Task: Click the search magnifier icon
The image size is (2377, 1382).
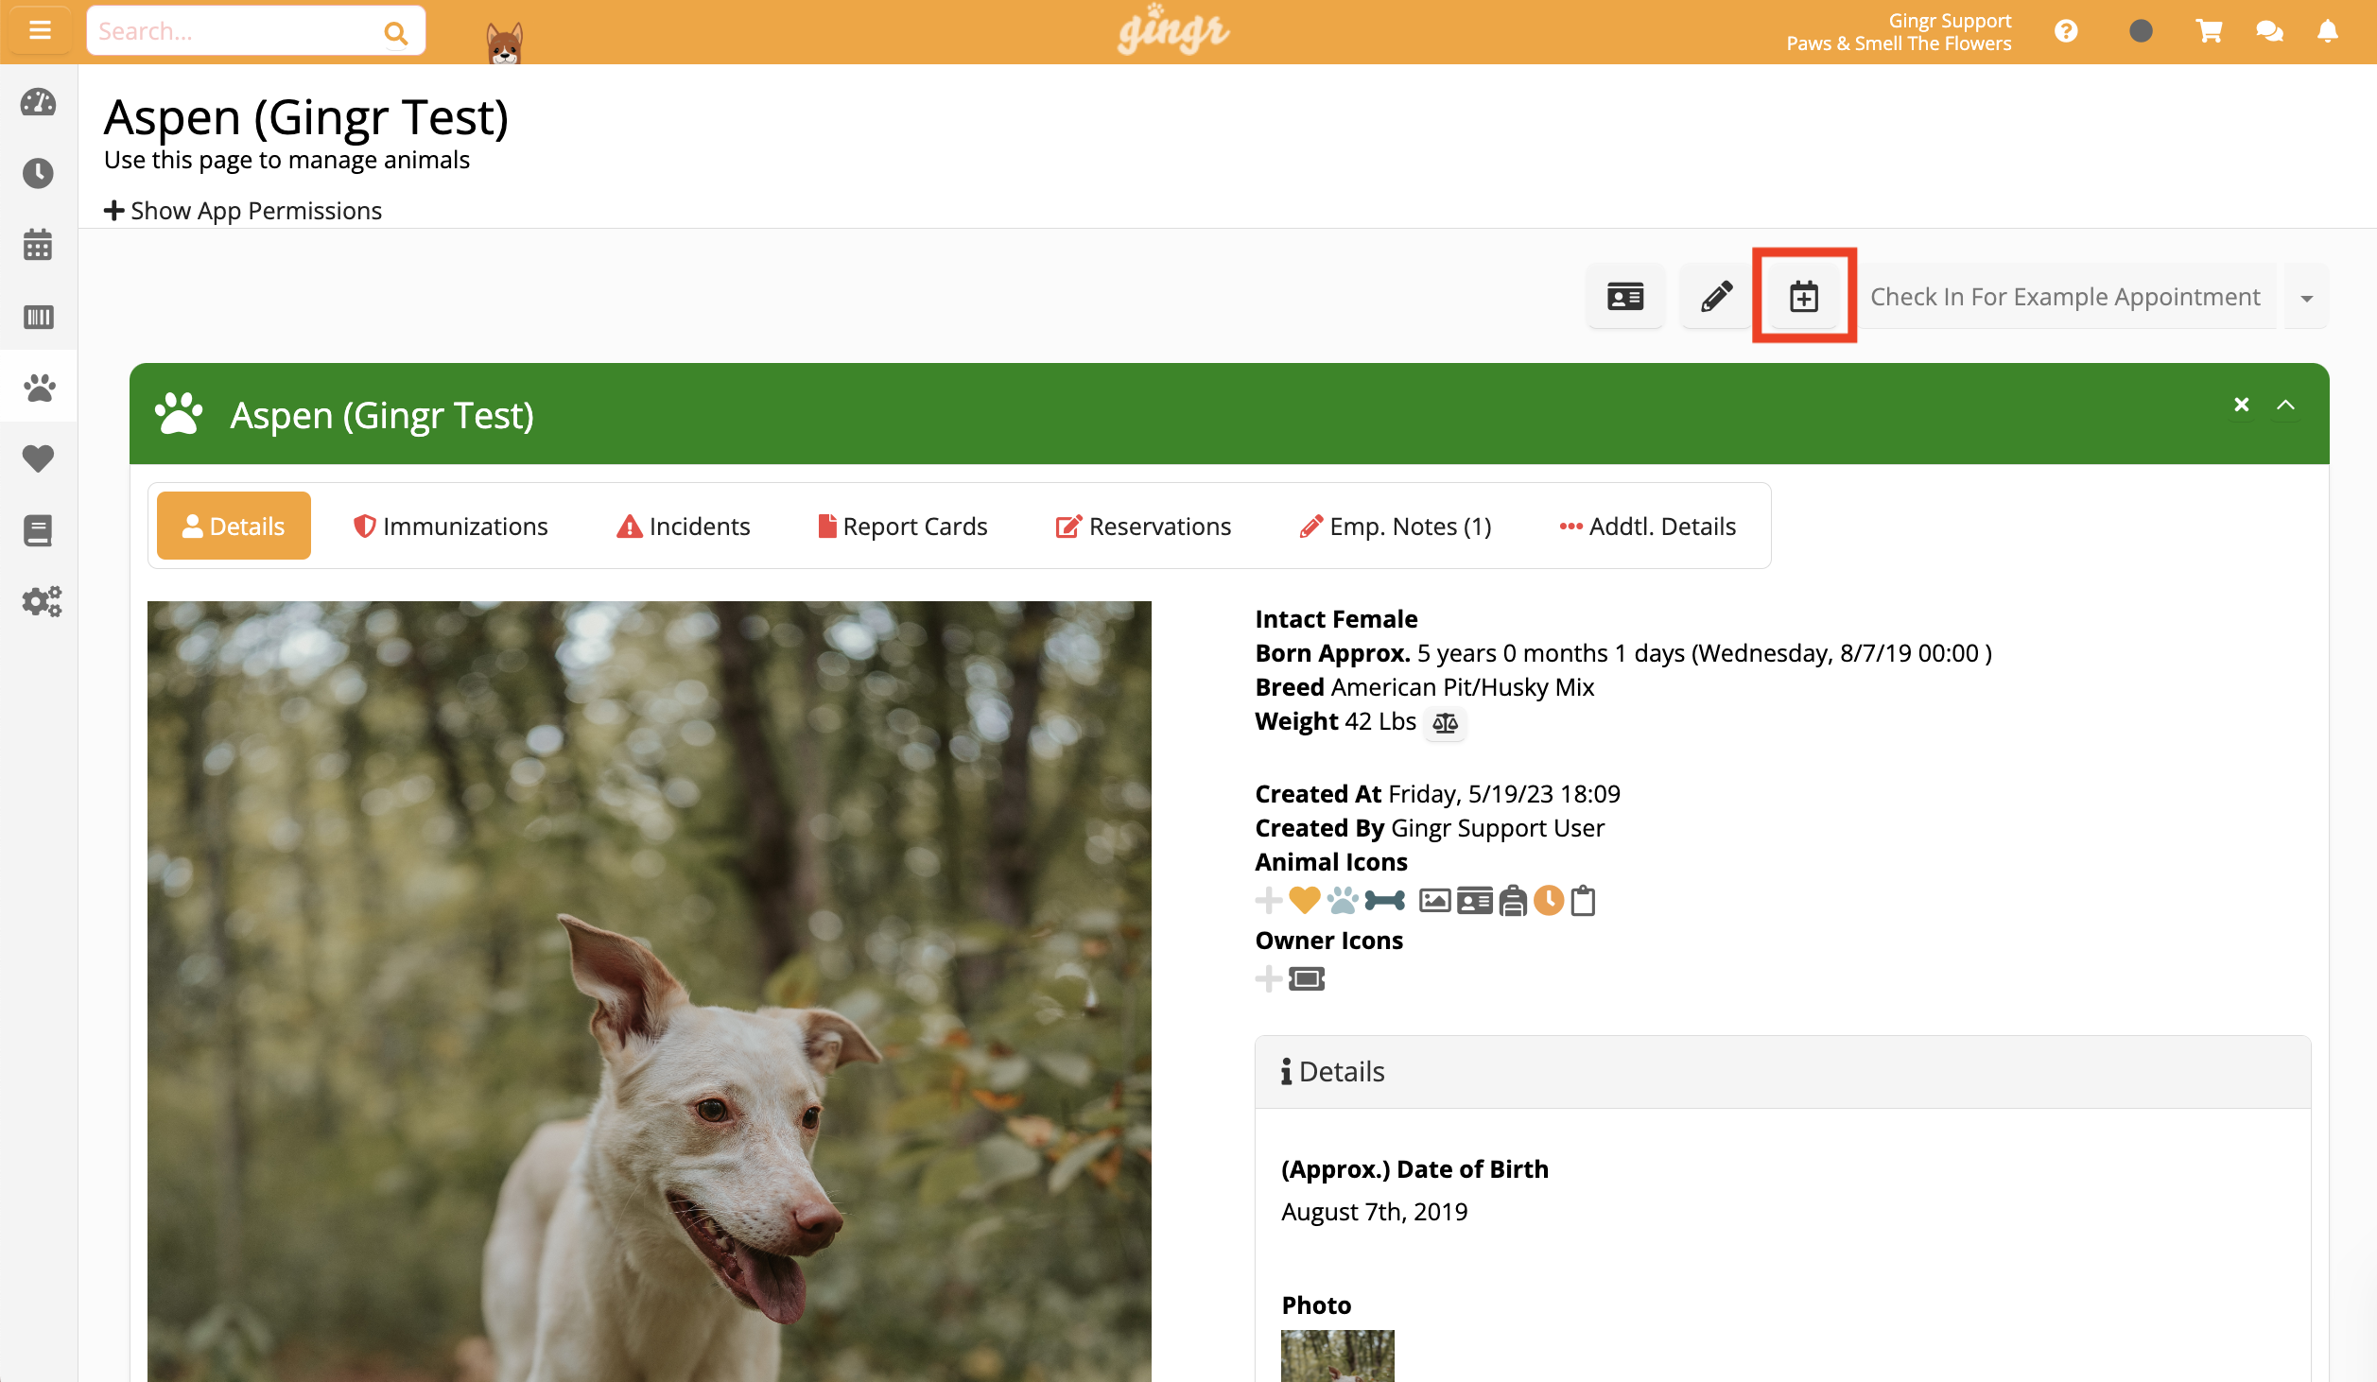Action: pyautogui.click(x=396, y=33)
